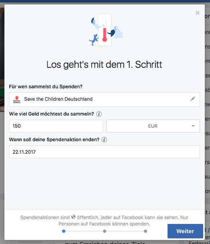Image resolution: width=210 pixels, height=244 pixels.
Task: Select the first blue step indicator dot
Action: click(x=64, y=231)
